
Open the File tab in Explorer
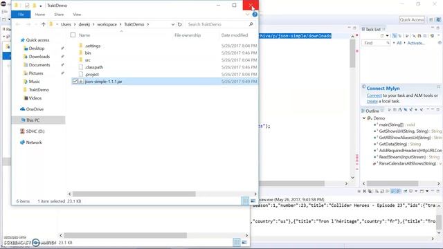(21, 14)
